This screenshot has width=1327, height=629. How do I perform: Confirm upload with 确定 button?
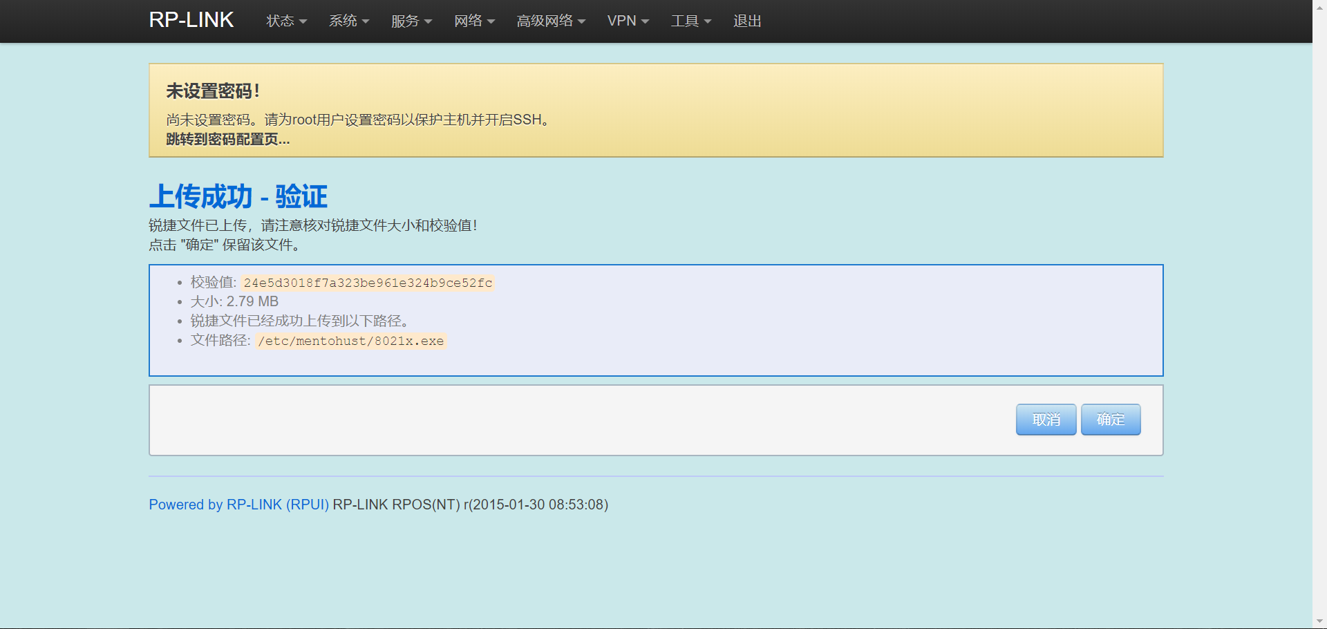[1111, 420]
